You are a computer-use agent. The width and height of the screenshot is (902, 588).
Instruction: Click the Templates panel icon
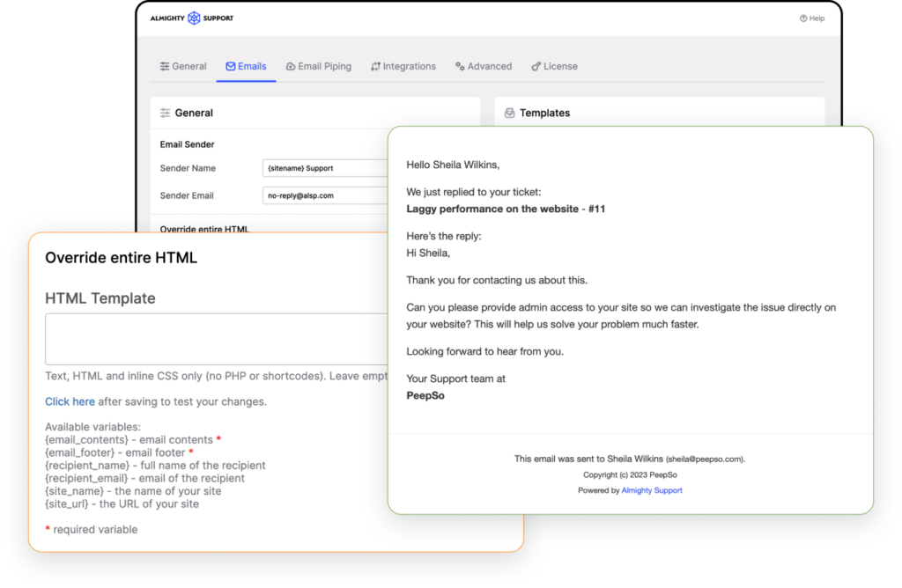[x=509, y=113]
